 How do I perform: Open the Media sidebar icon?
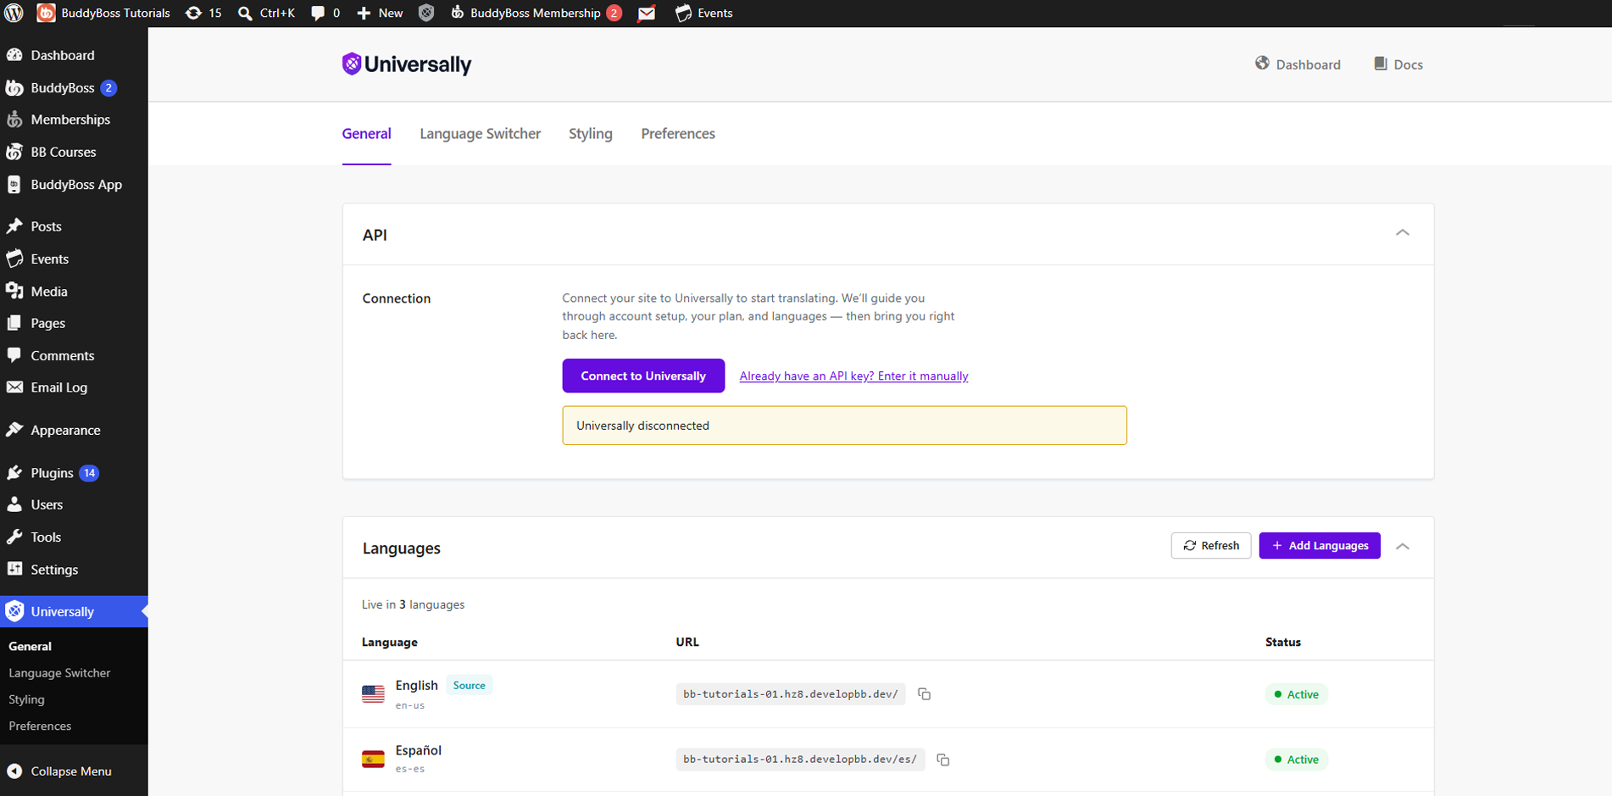(14, 291)
